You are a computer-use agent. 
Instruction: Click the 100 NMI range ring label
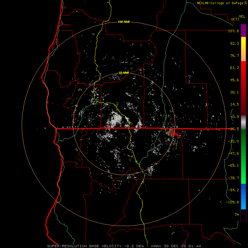(x=124, y=22)
